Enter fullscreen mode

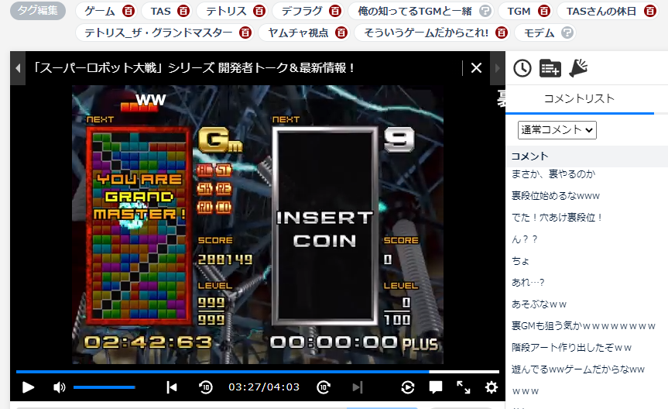pyautogui.click(x=464, y=387)
